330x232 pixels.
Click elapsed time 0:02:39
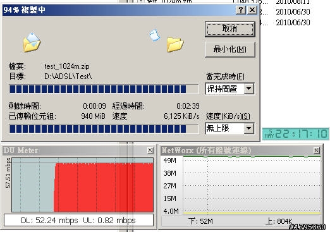tap(188, 106)
